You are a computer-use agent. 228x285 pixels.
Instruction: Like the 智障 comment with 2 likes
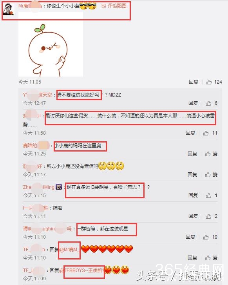point(208,216)
